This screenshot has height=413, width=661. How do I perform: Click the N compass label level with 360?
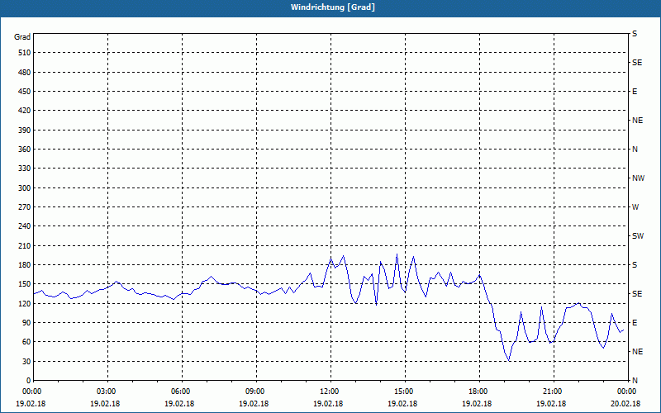tap(635, 150)
